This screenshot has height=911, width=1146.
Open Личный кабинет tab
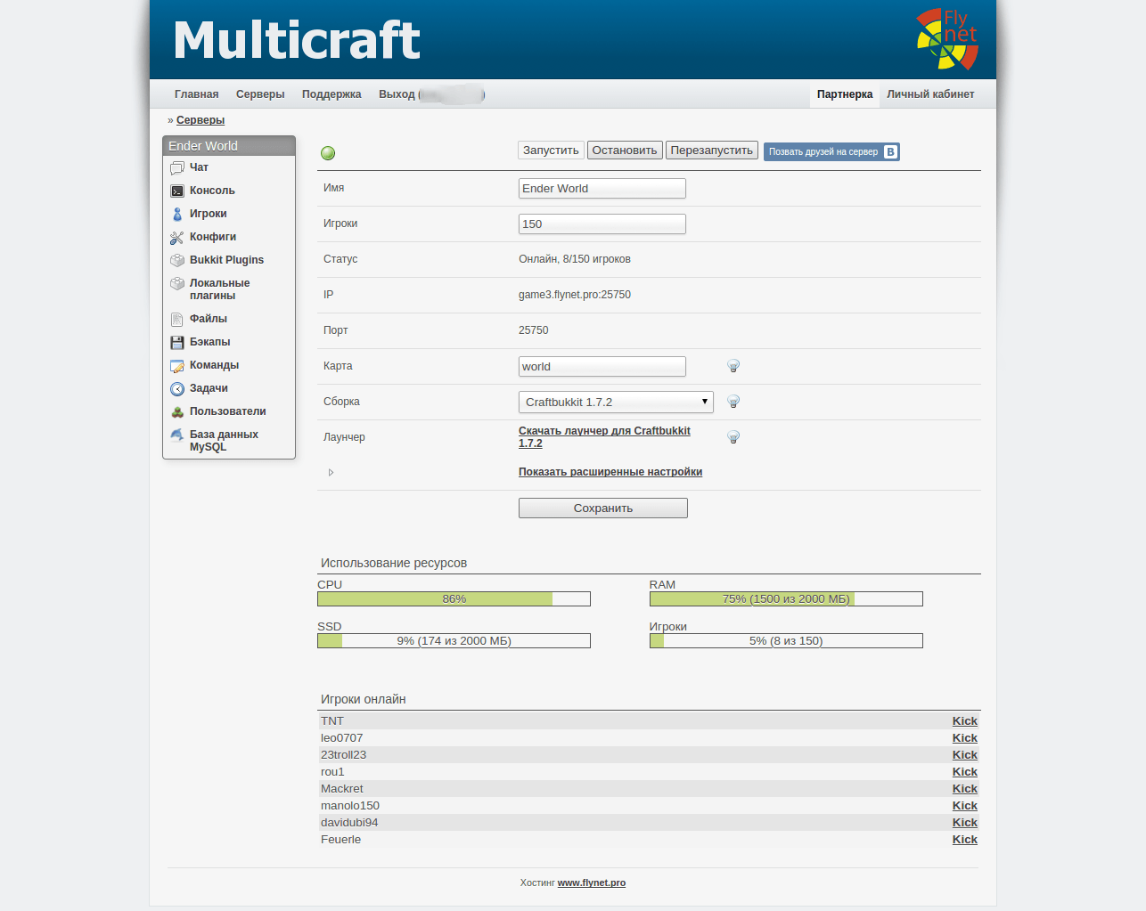[x=930, y=94]
